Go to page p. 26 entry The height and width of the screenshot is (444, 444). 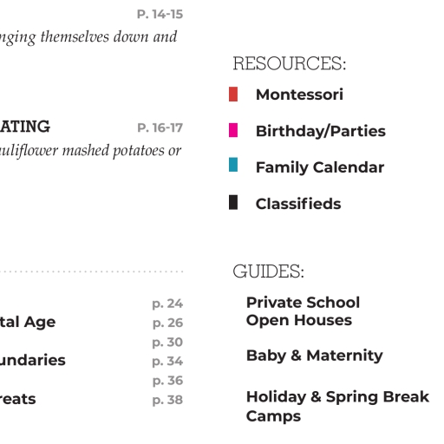point(167,323)
